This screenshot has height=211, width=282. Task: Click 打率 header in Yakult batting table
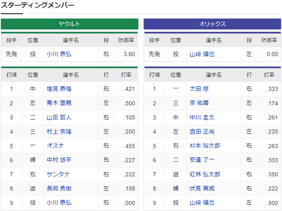tap(126, 75)
